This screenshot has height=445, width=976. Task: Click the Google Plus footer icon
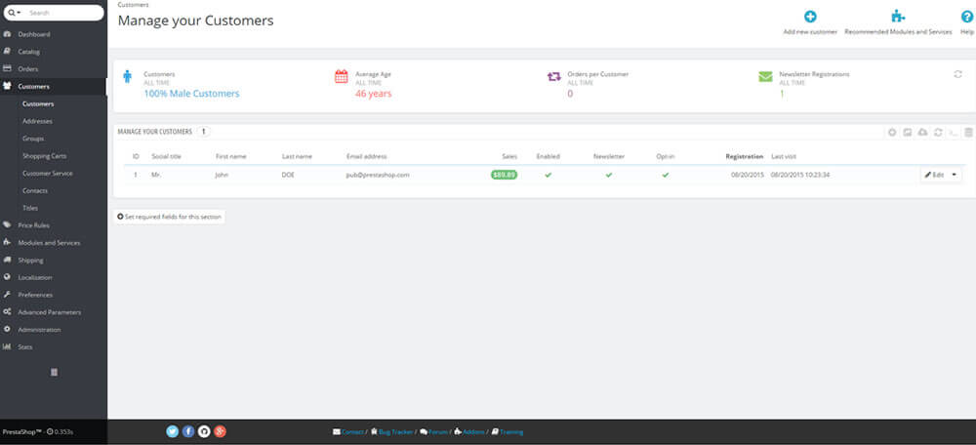[x=221, y=430]
